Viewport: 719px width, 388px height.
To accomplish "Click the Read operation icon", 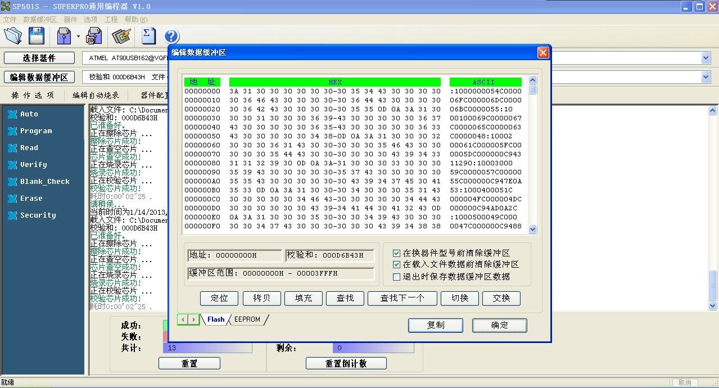I will coord(12,148).
